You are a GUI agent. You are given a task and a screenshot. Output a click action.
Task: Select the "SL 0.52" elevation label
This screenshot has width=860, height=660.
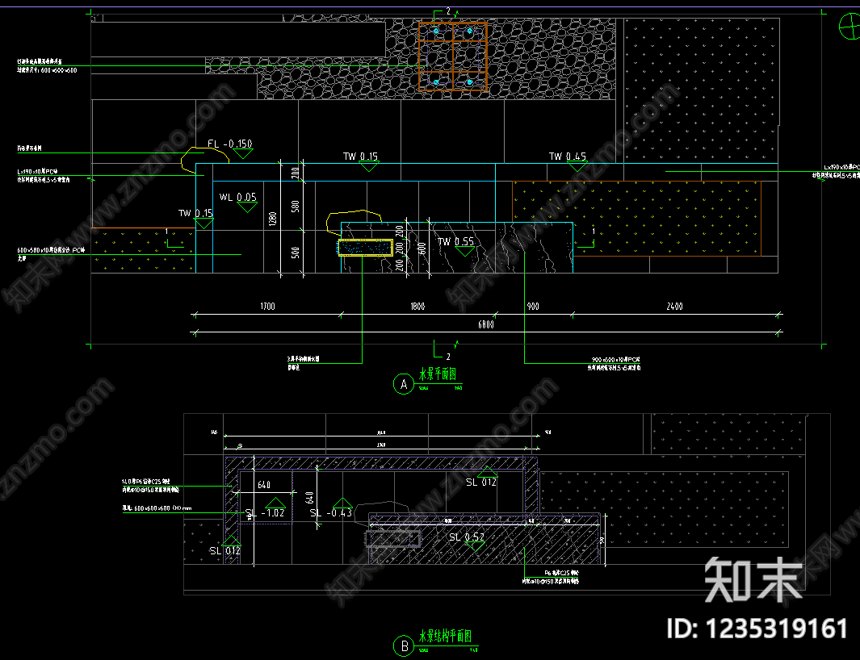coord(467,537)
